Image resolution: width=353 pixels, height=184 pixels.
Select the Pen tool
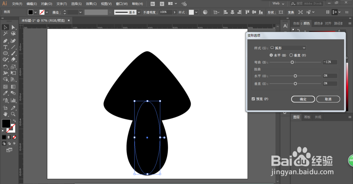click(5, 41)
